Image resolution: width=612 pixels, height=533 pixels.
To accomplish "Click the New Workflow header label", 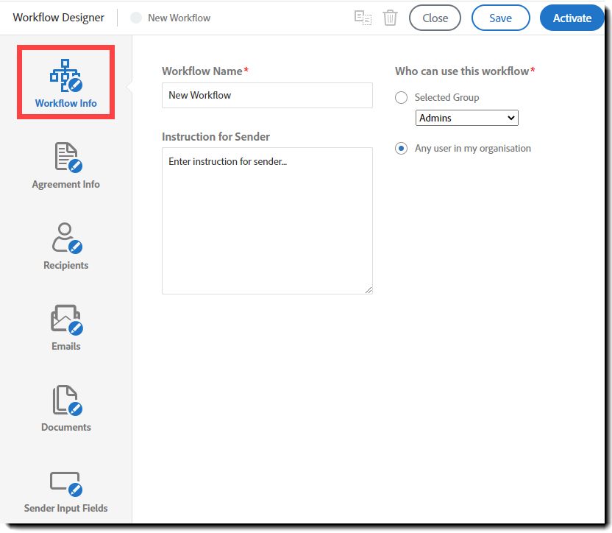I will click(x=179, y=18).
